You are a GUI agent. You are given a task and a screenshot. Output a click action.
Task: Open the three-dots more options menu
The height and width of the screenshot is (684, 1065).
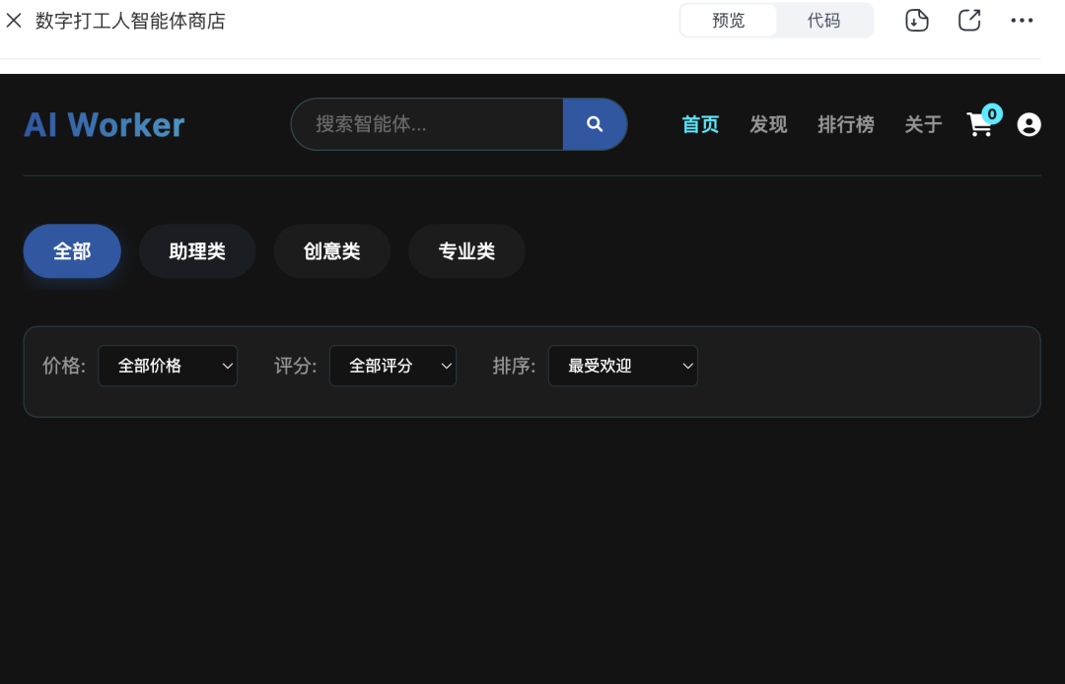(1022, 21)
